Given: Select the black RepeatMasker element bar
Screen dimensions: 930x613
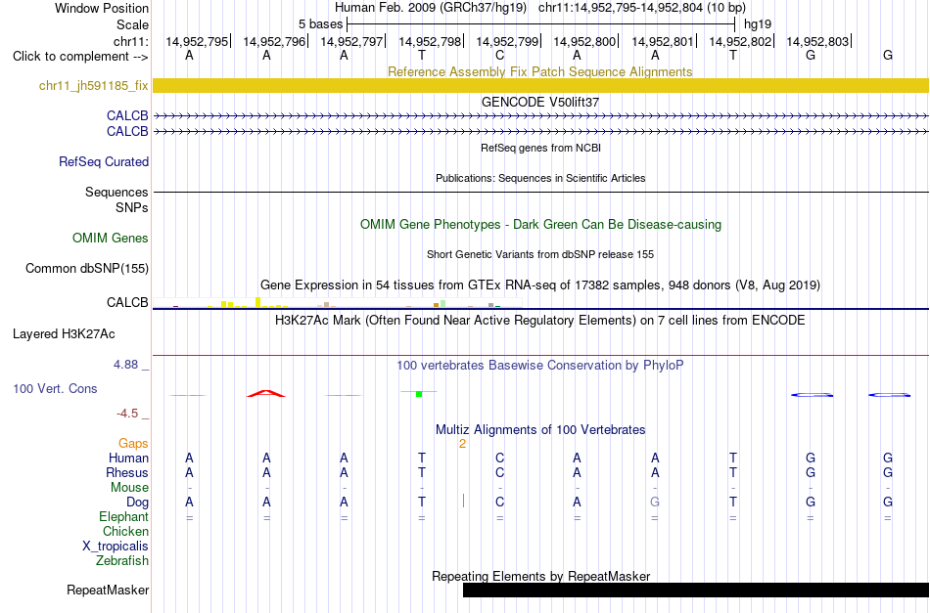Looking at the screenshot, I should tap(696, 590).
